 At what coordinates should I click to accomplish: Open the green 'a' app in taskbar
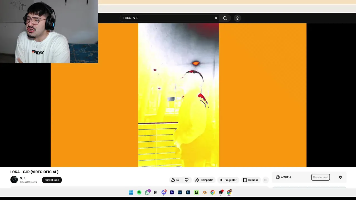tap(196, 192)
